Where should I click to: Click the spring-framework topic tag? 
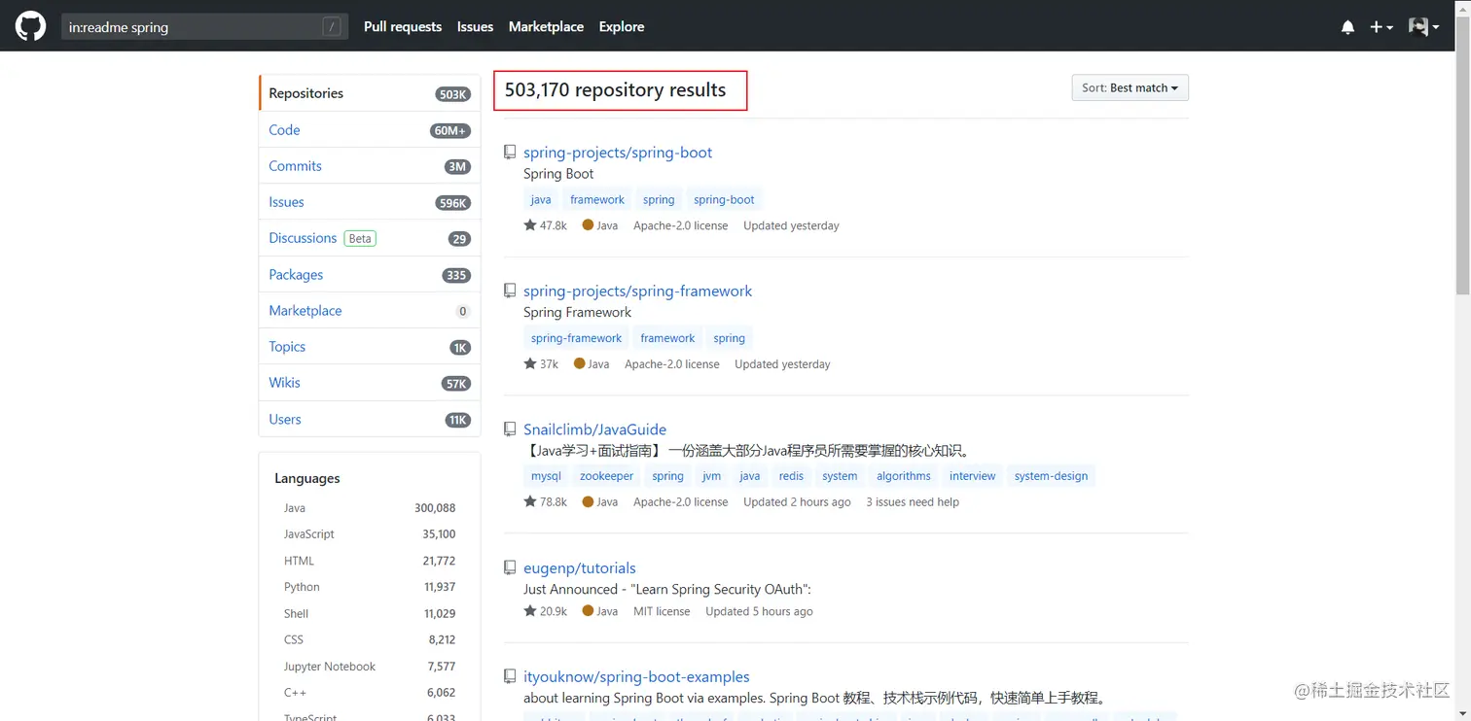coord(577,338)
